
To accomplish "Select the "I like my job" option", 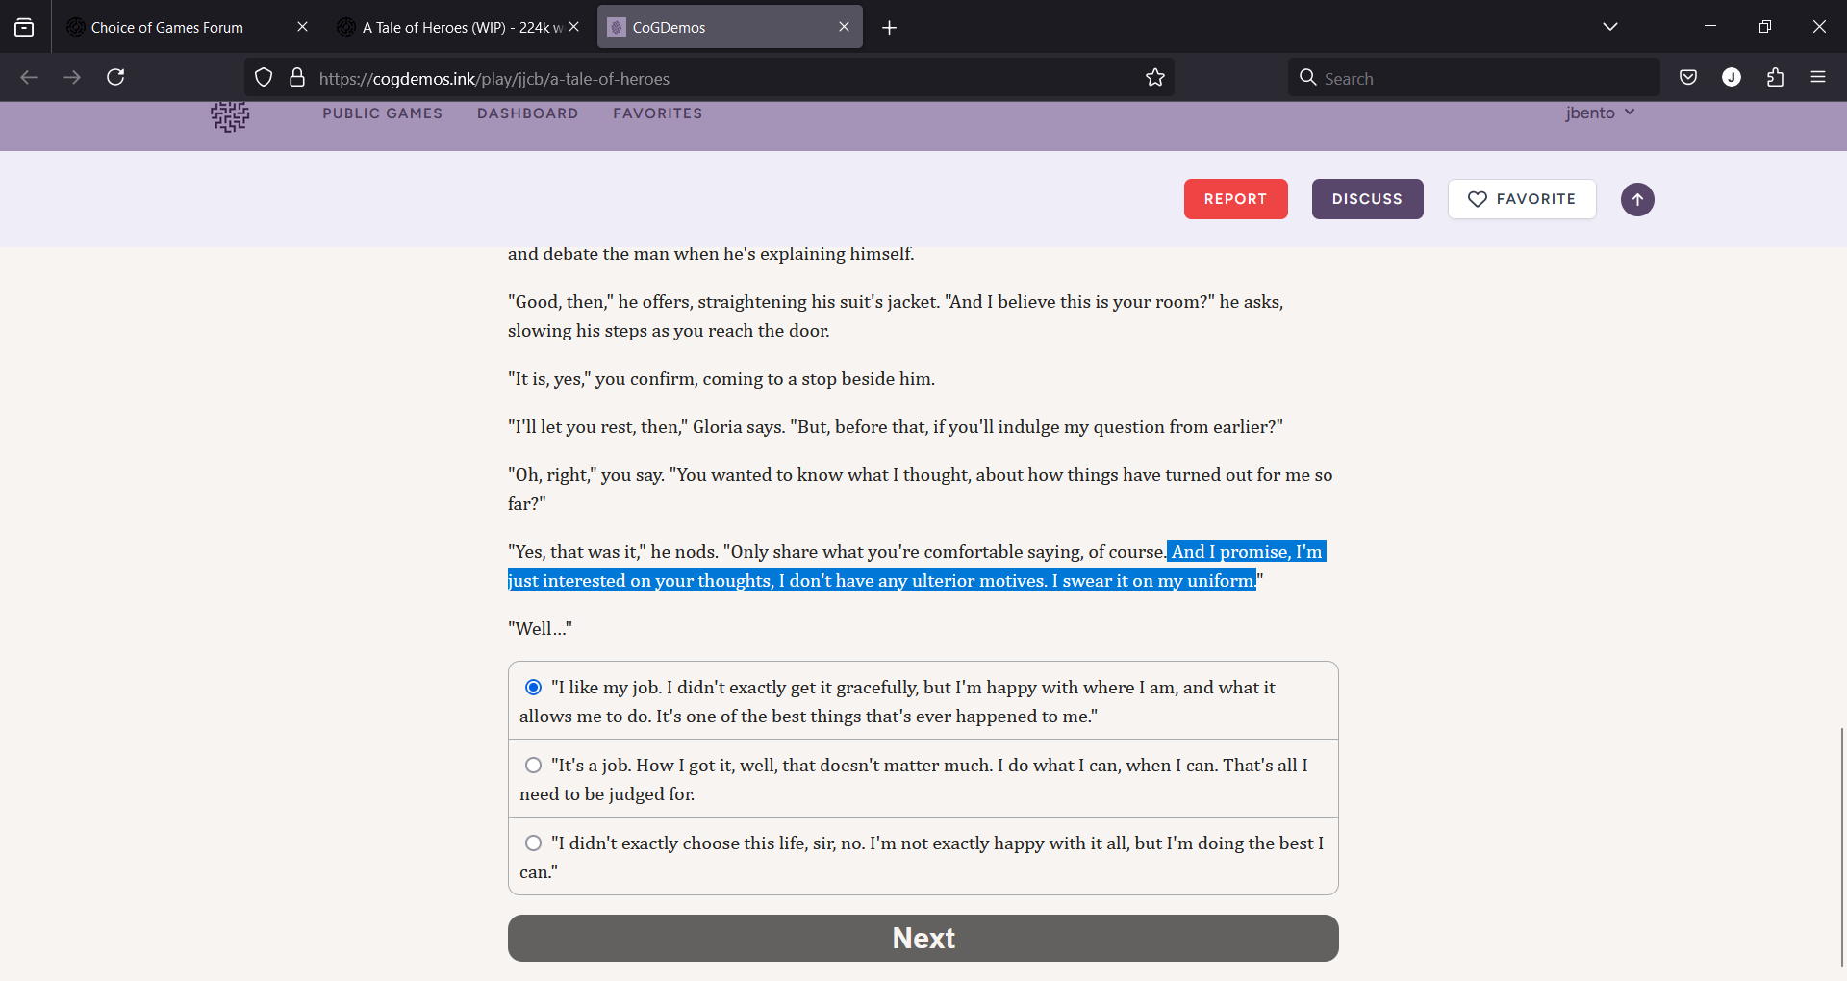I will (923, 701).
